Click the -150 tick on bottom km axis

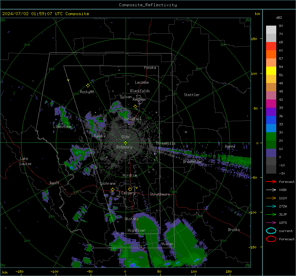pyautogui.click(x=19, y=272)
